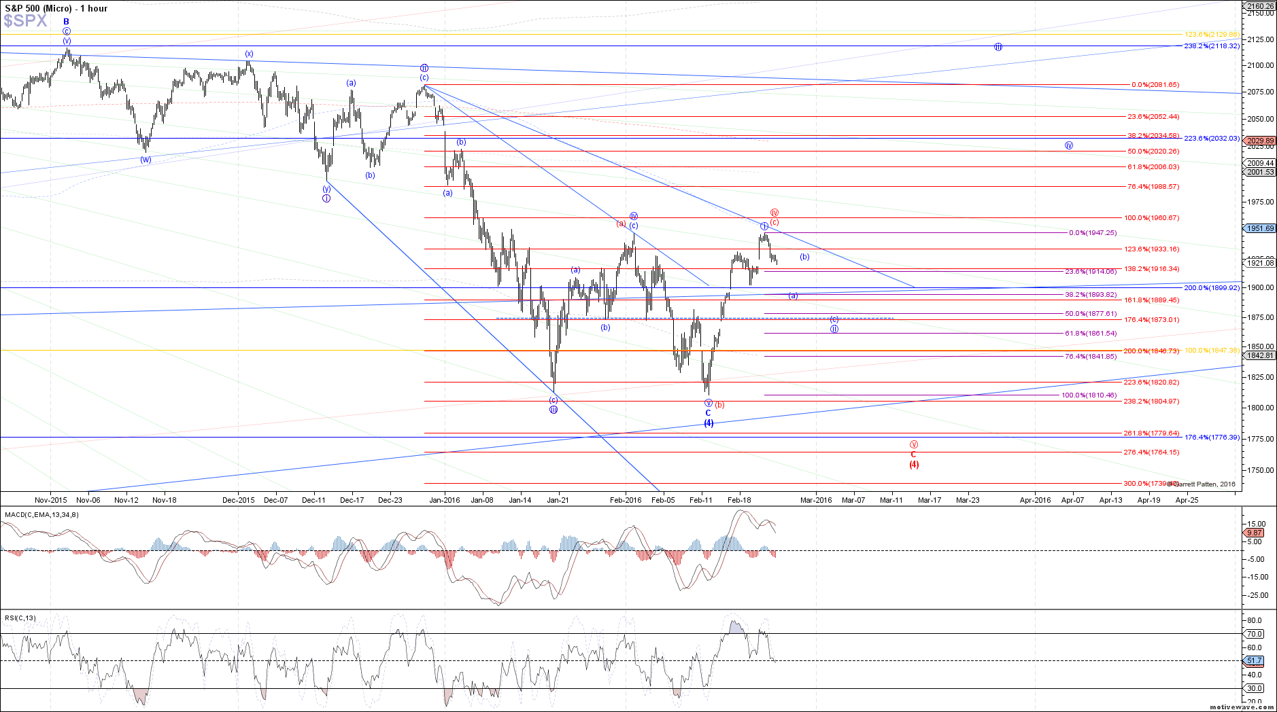
Task: Select the red 50.0%(2020.26) Fibonacci label
Action: [x=1153, y=152]
